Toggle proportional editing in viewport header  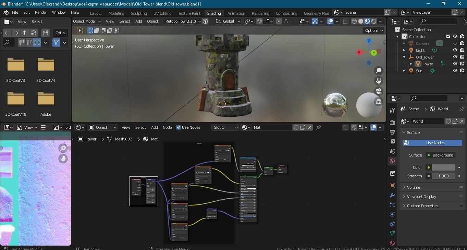coord(279,21)
